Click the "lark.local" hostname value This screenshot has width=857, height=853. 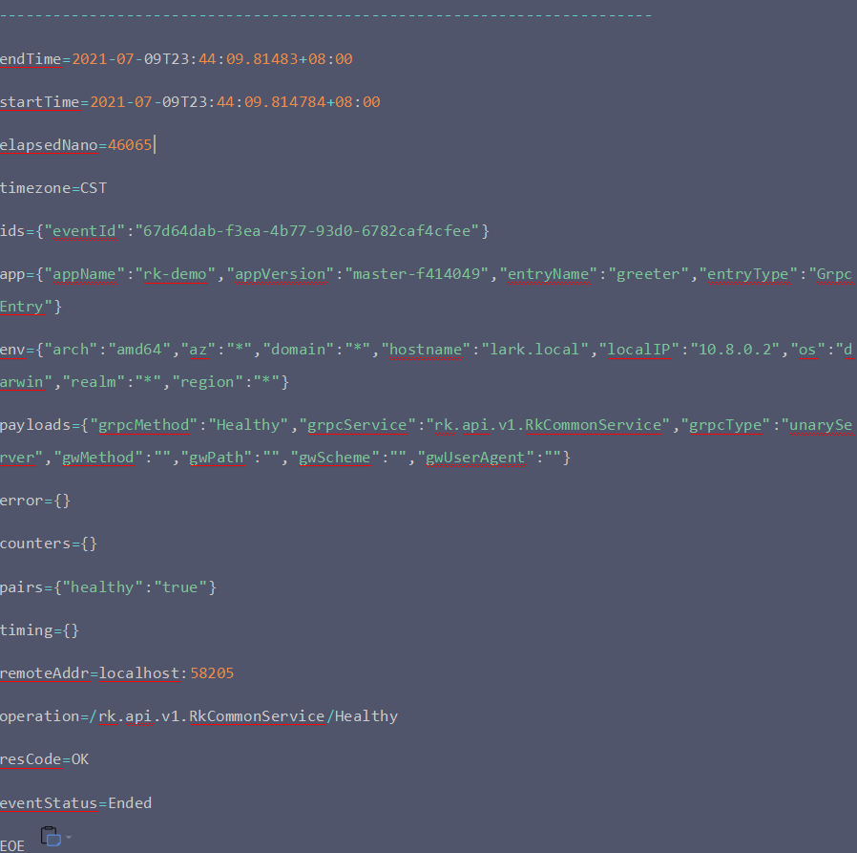click(x=534, y=350)
